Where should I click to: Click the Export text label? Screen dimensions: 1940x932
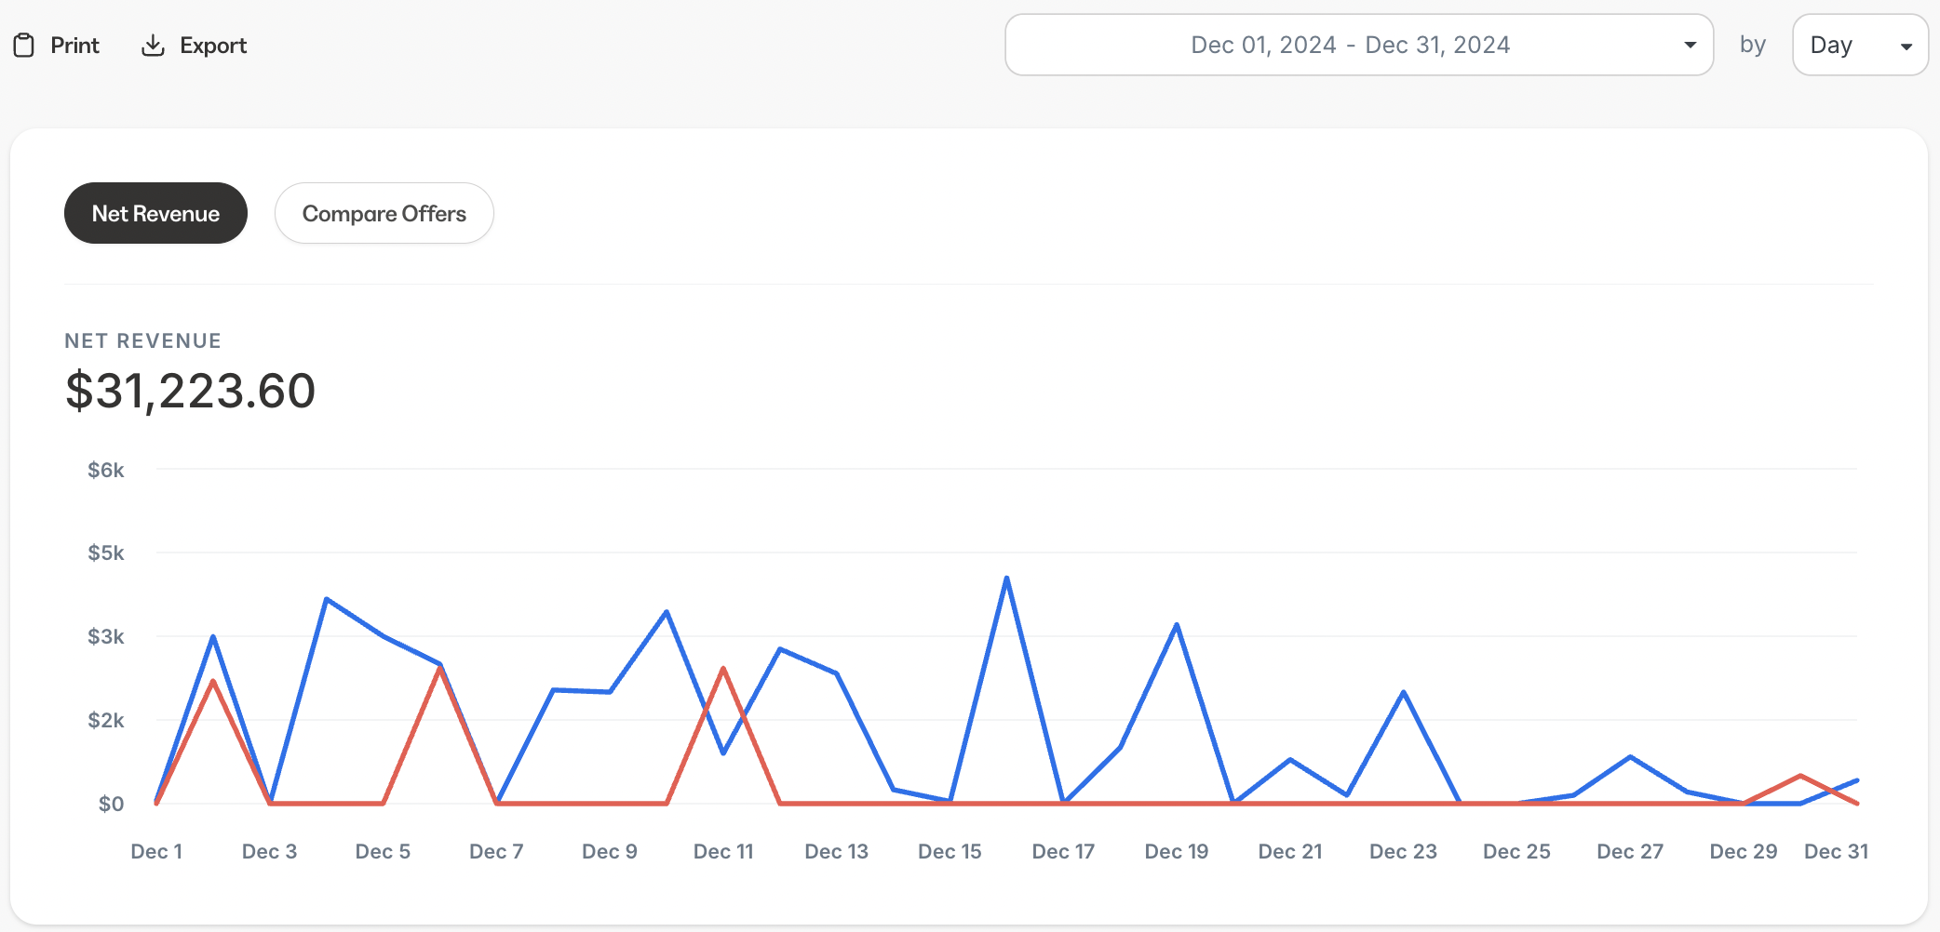(213, 46)
